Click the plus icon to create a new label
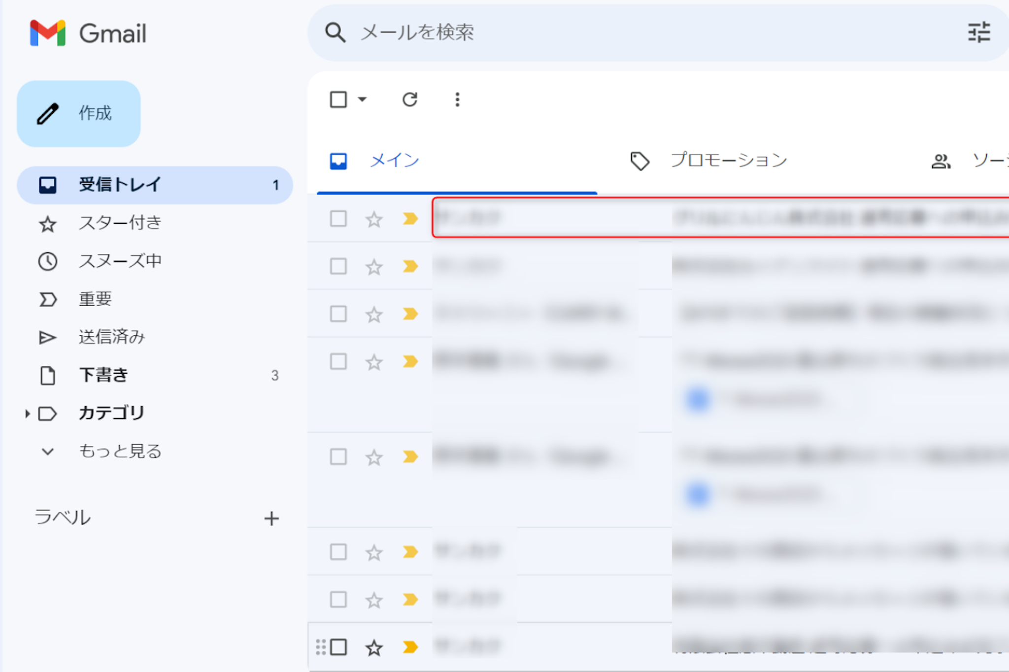Screen dimensions: 1009x672 pos(271,518)
